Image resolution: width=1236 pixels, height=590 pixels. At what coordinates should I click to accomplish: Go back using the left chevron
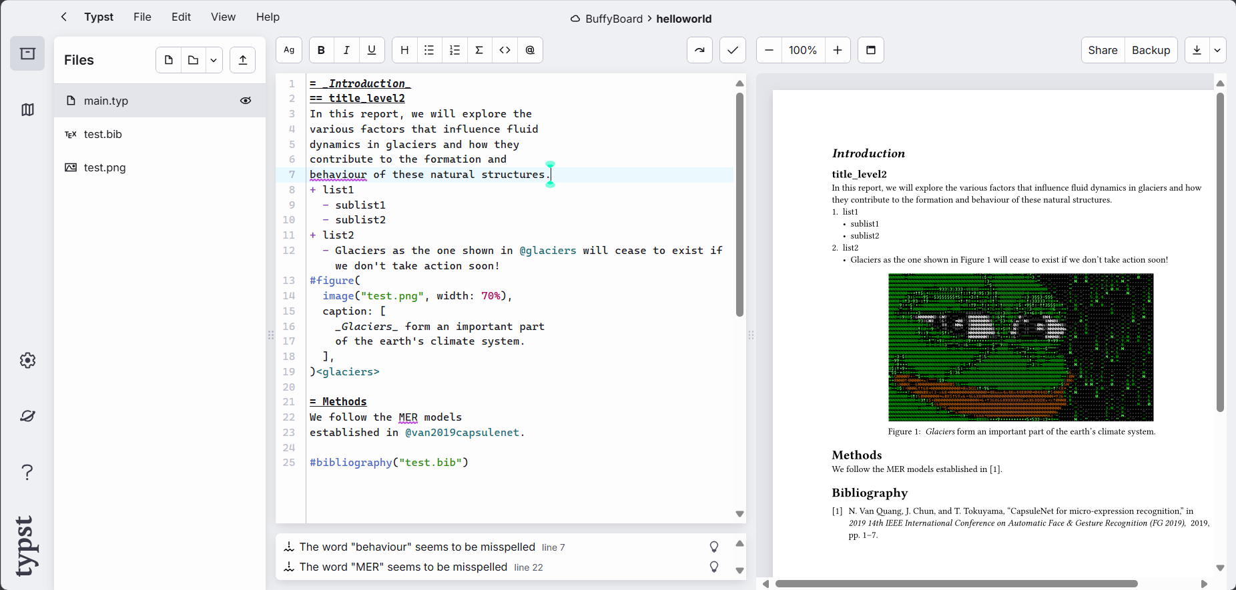63,17
